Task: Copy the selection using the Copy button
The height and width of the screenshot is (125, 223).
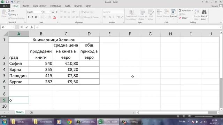Action: pyautogui.click(x=12, y=15)
